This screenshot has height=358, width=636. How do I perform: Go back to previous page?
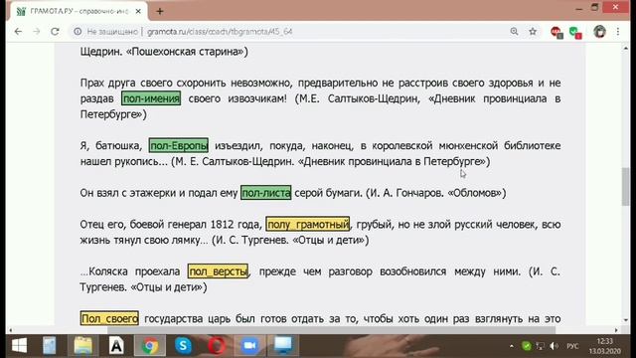click(18, 31)
